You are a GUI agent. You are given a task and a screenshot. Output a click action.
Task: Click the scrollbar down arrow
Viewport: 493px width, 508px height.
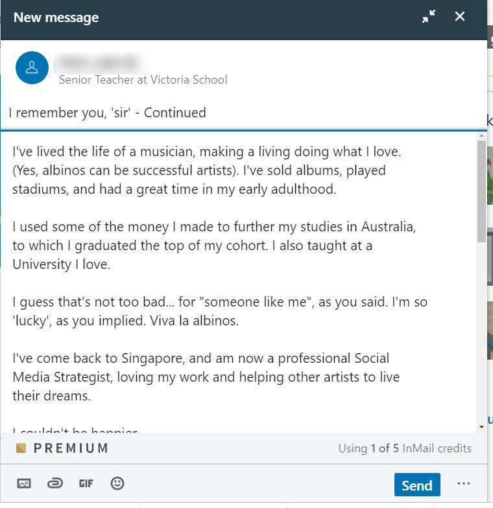[481, 427]
